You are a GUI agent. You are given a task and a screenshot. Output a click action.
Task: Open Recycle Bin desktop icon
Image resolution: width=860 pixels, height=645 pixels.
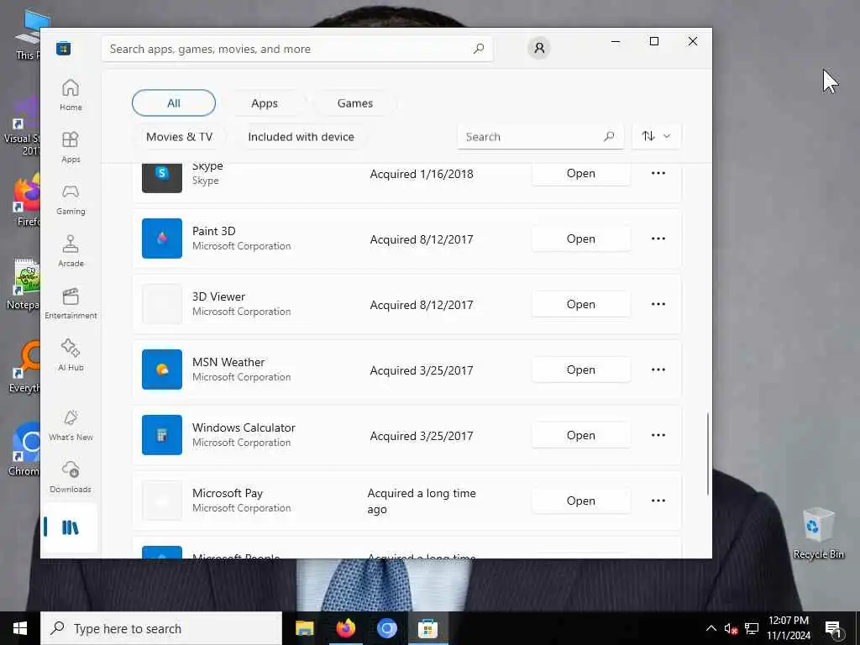click(x=818, y=533)
